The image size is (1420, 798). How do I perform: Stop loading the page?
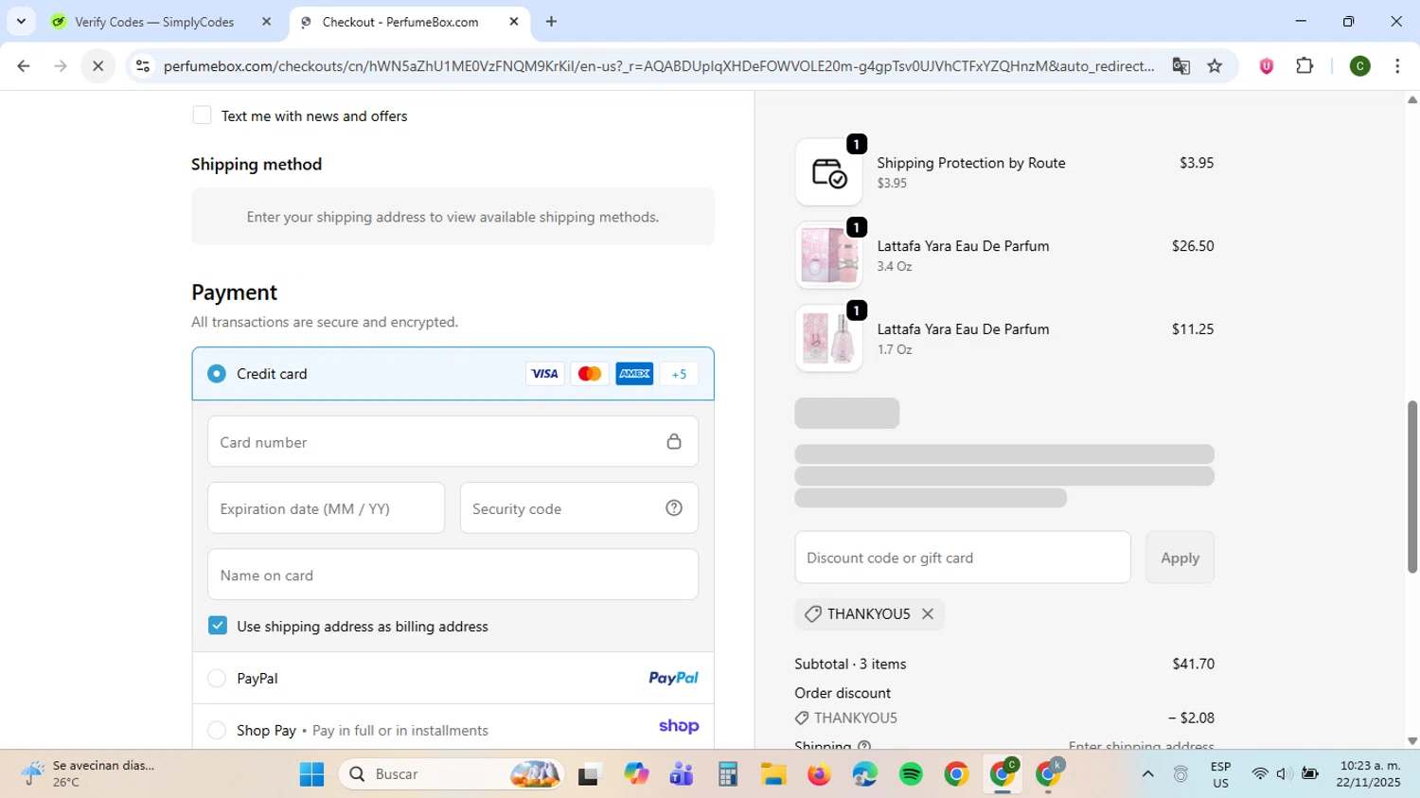(98, 66)
